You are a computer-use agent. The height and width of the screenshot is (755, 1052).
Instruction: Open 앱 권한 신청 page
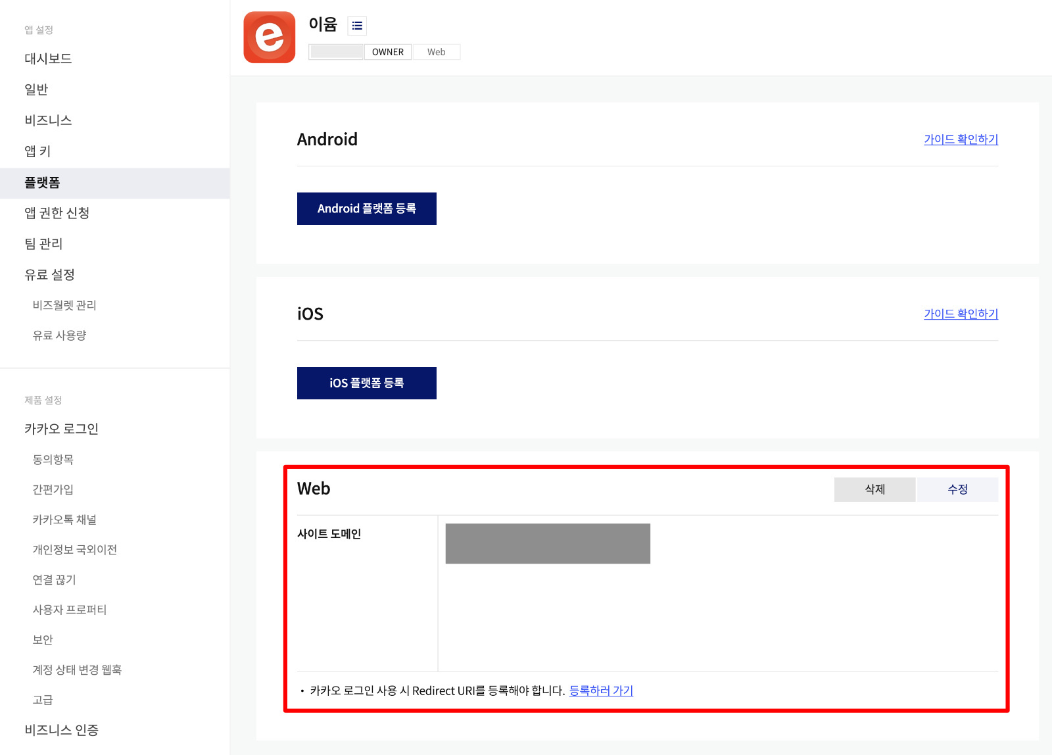(57, 213)
